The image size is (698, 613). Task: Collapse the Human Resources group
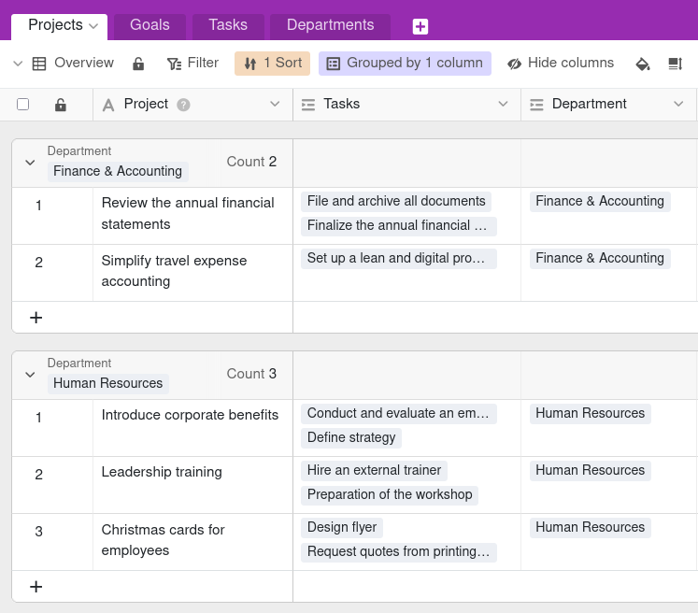click(30, 375)
